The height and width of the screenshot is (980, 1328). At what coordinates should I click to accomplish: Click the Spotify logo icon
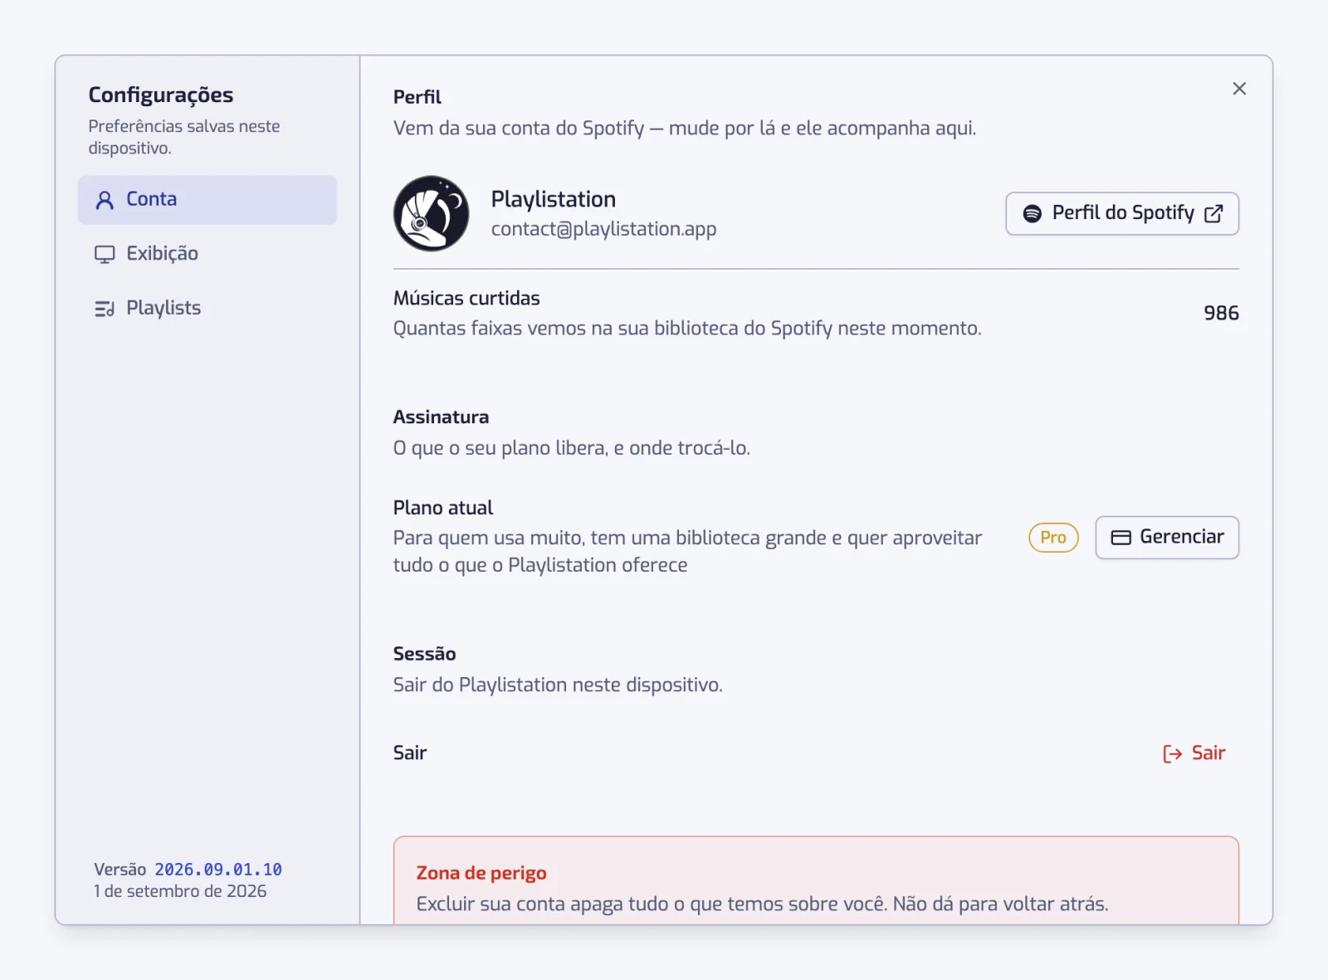tap(1033, 214)
